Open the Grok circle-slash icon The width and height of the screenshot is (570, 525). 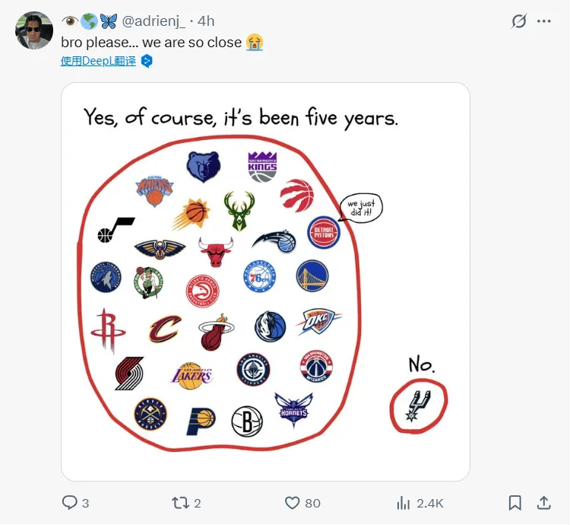[x=519, y=22]
